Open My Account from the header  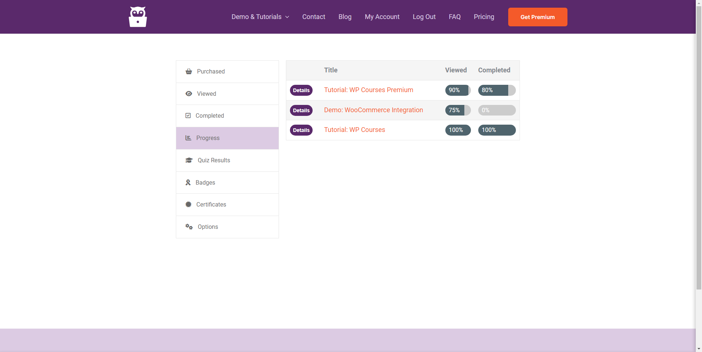click(382, 17)
